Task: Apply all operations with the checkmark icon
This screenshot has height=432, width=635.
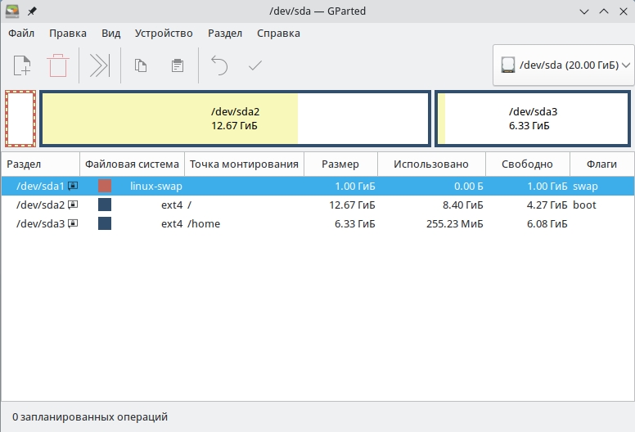Action: coord(255,65)
